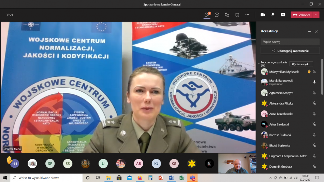The image size is (324, 182).
Task: Open the More actions ellipsis menu
Action: pos(247,15)
